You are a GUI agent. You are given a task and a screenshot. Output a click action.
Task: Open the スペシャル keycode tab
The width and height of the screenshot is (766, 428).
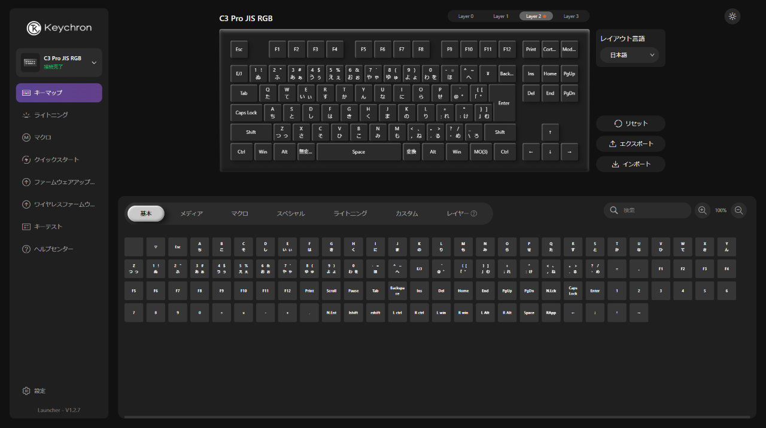tap(290, 213)
